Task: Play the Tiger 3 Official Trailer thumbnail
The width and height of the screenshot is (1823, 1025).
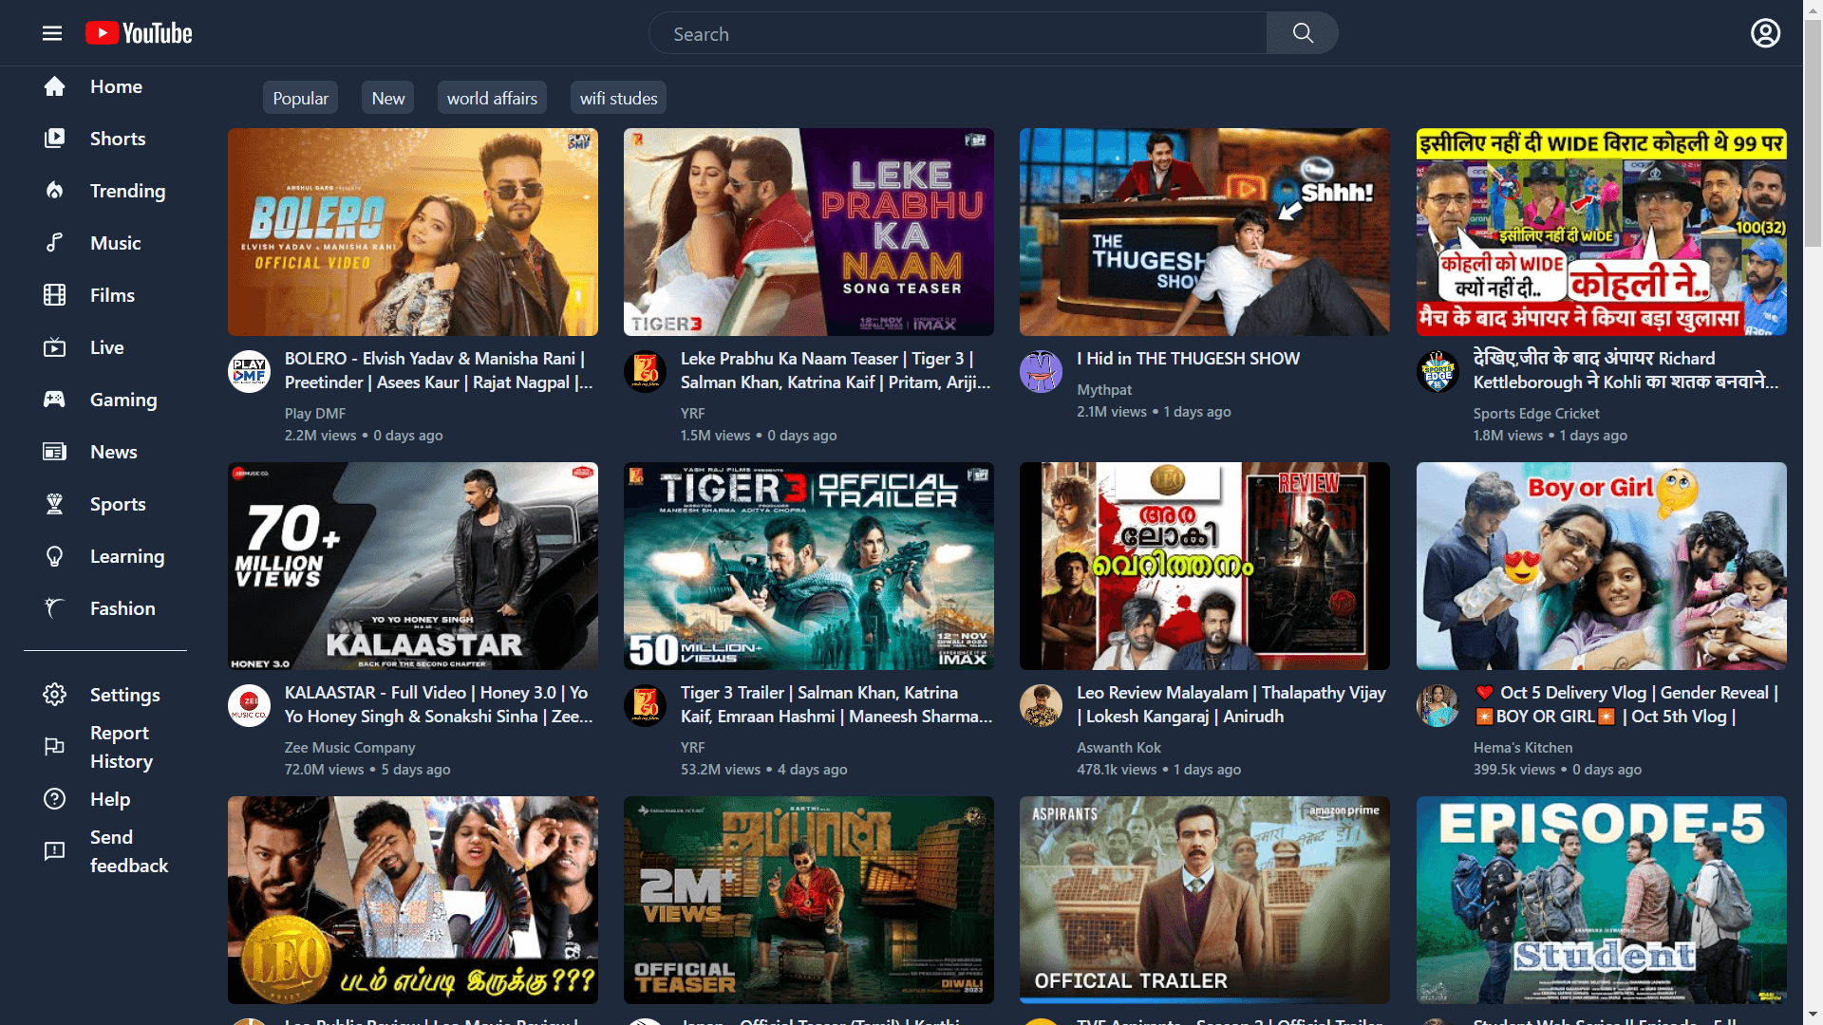Action: point(809,566)
